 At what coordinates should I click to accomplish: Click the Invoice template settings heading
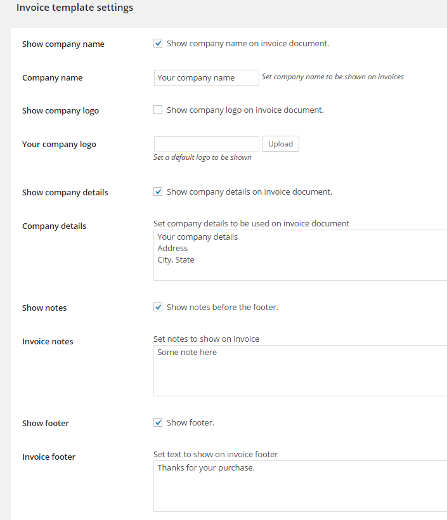click(75, 8)
